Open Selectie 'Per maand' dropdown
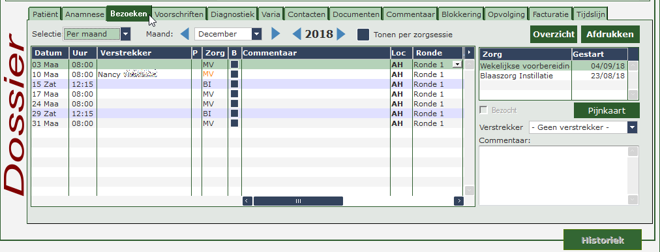This screenshot has width=660, height=252. click(x=125, y=34)
